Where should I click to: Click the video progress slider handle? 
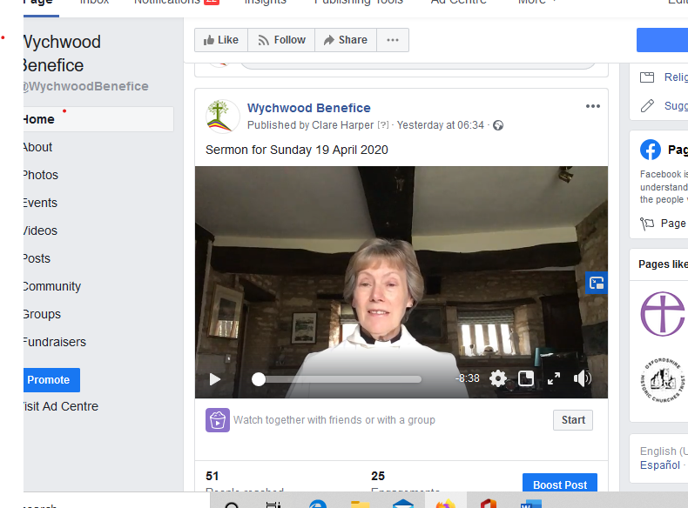[259, 379]
